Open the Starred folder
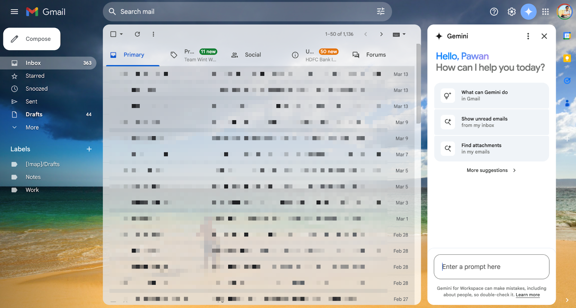This screenshot has height=308, width=576. 48,76
